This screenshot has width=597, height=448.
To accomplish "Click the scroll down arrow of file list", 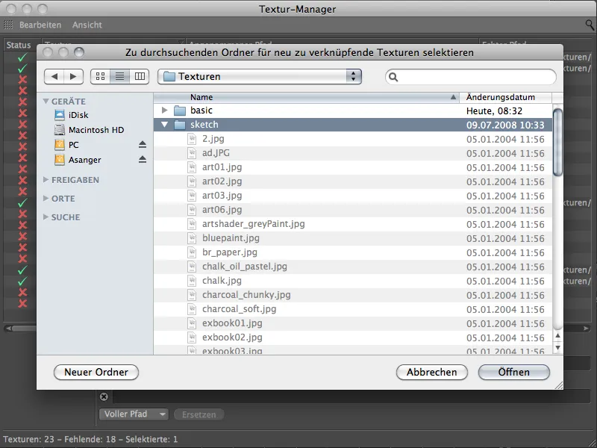I will pos(557,347).
